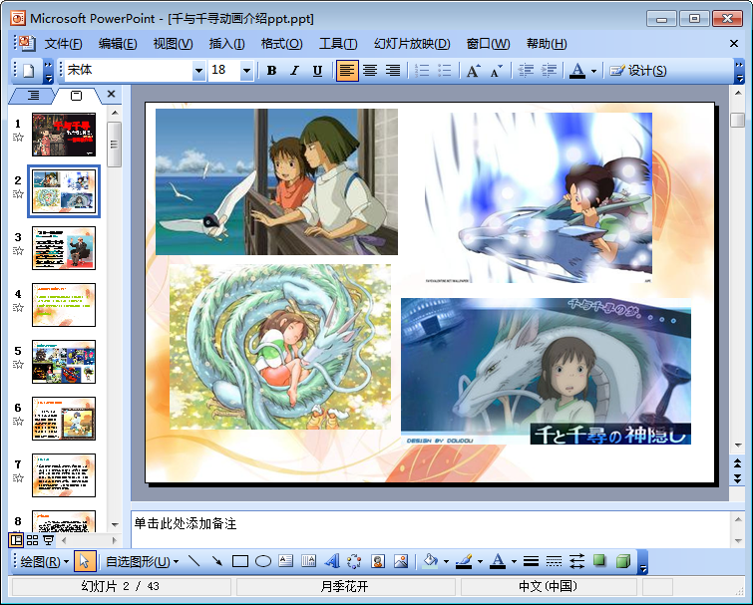753x605 pixels.
Task: Open the 幻灯片放映(D) menu
Action: [x=412, y=44]
